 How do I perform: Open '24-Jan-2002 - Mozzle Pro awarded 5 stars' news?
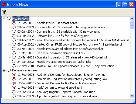click(54, 62)
